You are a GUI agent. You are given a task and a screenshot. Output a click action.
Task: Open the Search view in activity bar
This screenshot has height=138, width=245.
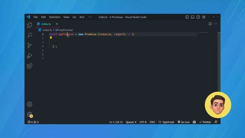(x=29, y=35)
